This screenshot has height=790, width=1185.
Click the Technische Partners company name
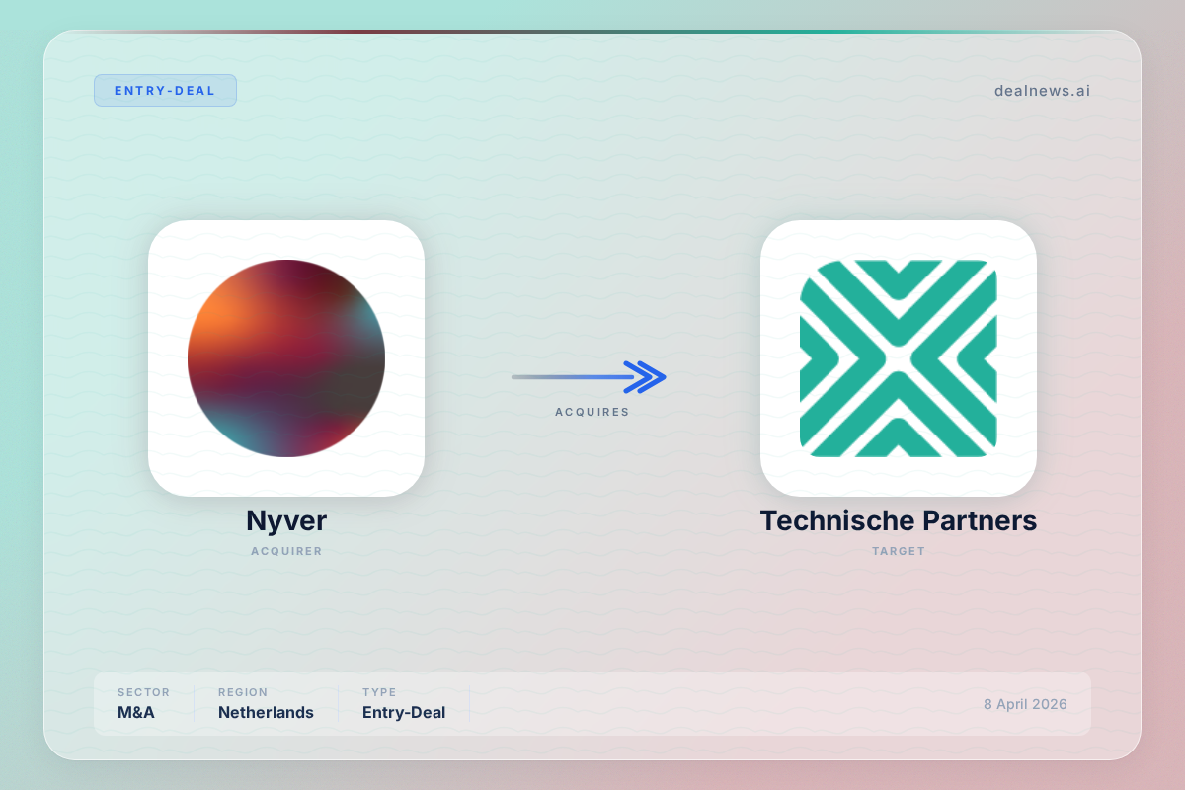(898, 520)
